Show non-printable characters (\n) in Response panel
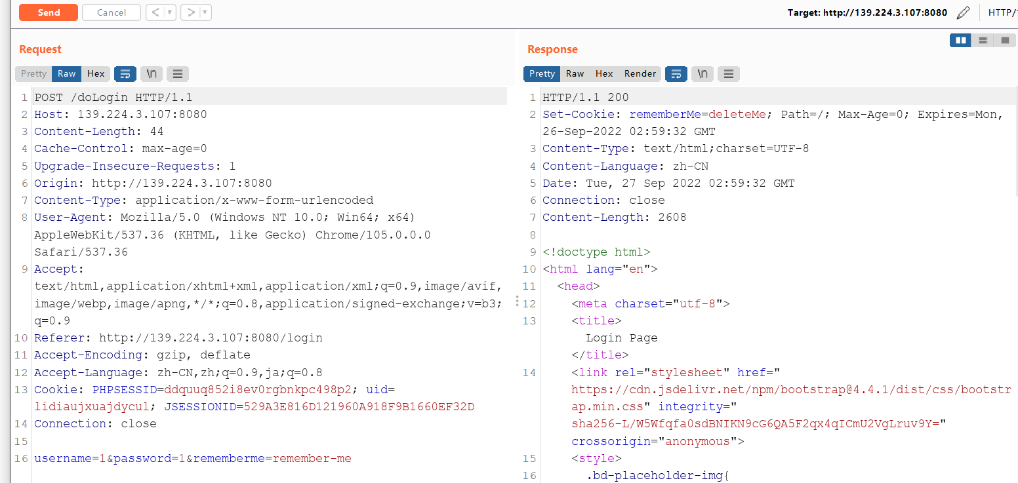Viewport: 1018px width, 483px height. coord(702,73)
